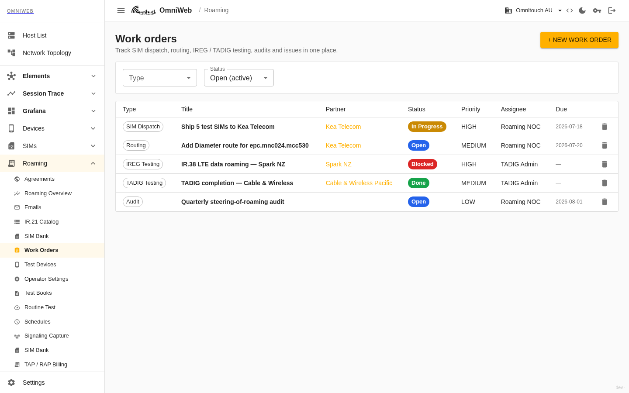629x393 pixels.
Task: Delete the Add Diameter route work order
Action: tap(605, 145)
